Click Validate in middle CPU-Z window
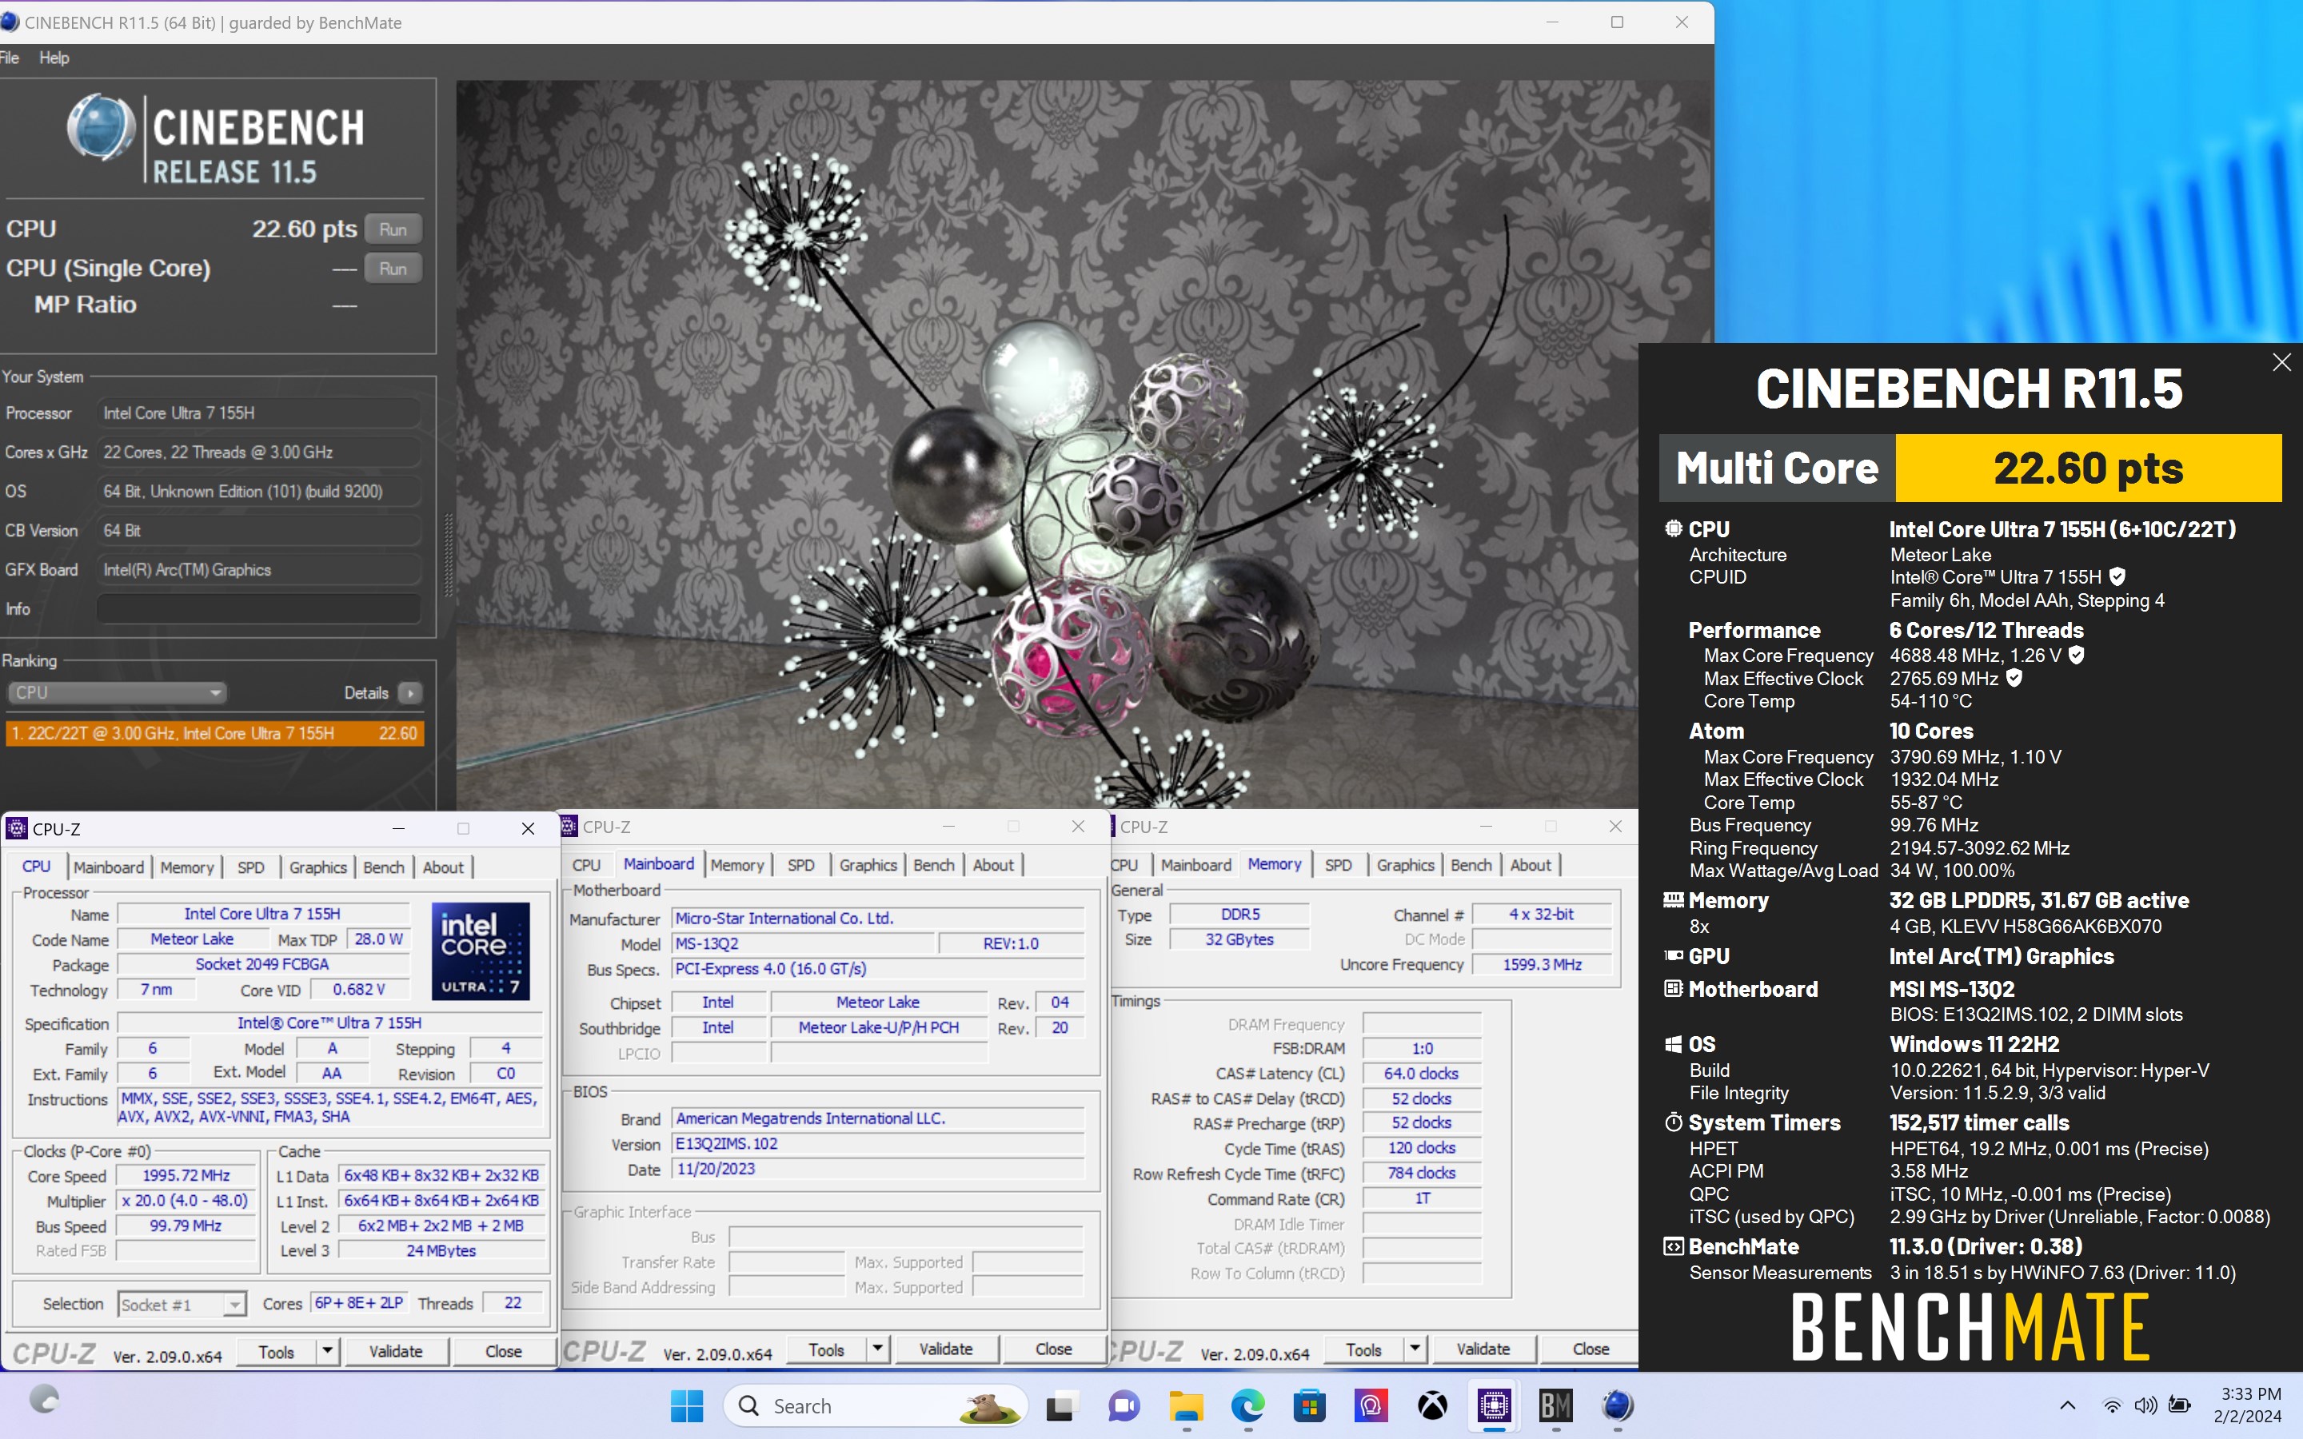 (946, 1349)
